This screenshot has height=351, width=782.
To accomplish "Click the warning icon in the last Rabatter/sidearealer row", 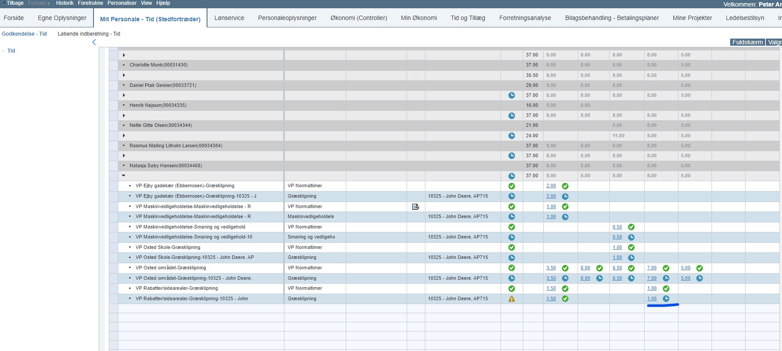I will [511, 299].
